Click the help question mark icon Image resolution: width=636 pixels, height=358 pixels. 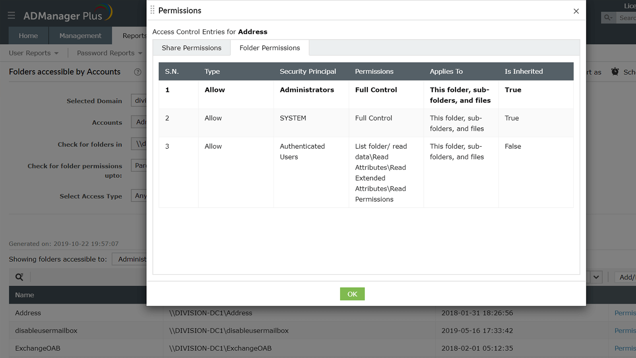(138, 72)
